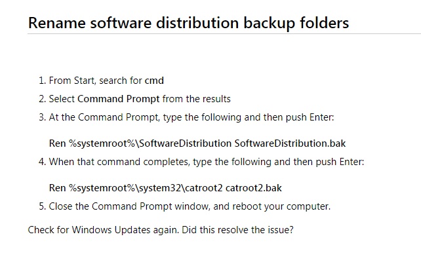This screenshot has height=264, width=421.
Task: Click the sentence Check for Windows Updates again
Action: coord(104,230)
